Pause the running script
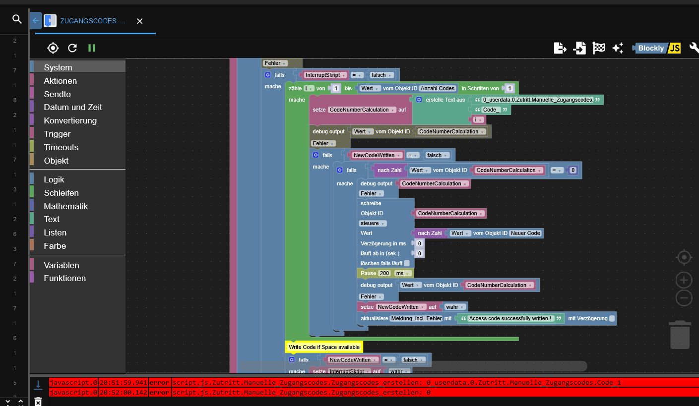Viewport: 699px width, 406px height. coord(92,48)
